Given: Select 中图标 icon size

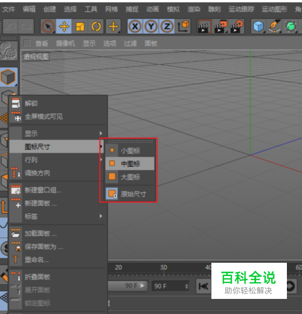Looking at the screenshot, I should point(130,164).
